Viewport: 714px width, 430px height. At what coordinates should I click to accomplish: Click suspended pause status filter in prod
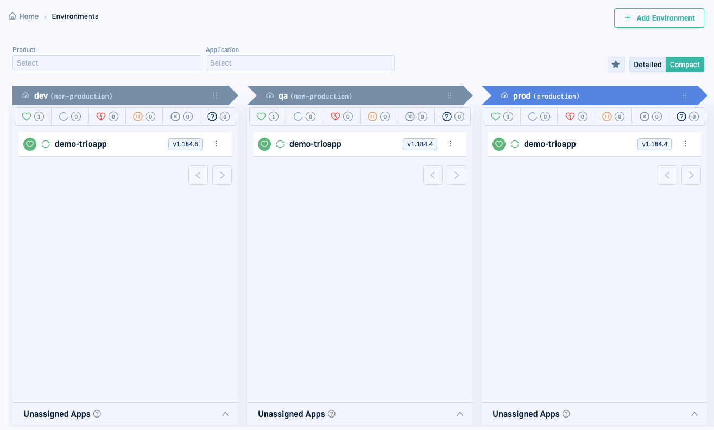(x=607, y=117)
